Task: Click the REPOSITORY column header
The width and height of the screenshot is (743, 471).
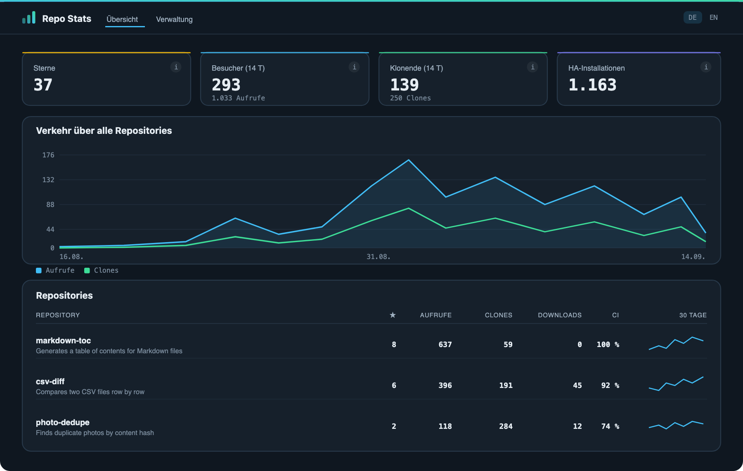Action: click(x=58, y=315)
